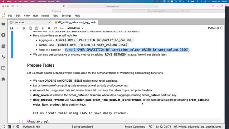Click the Safari address bar
The image size is (229, 129).
coord(113,6)
